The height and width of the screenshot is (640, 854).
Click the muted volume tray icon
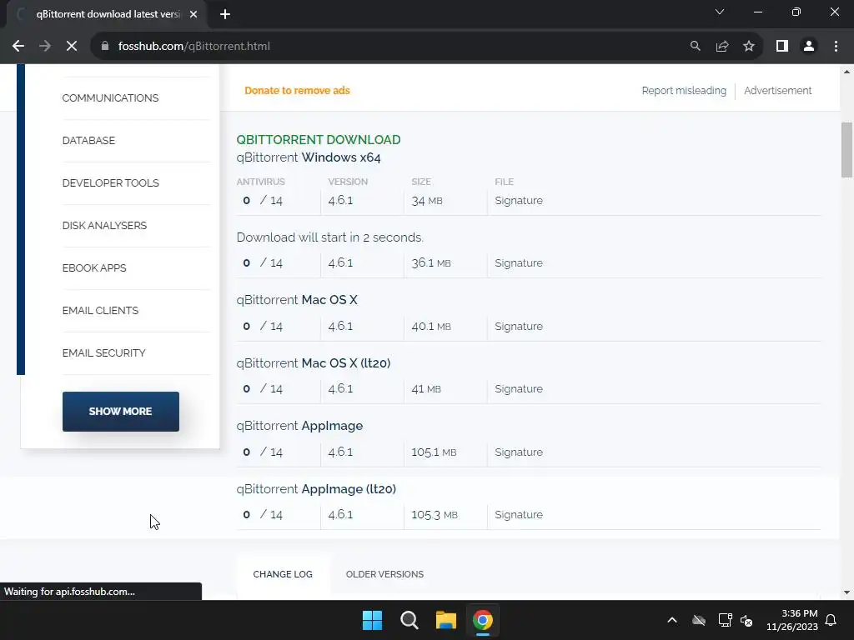tap(746, 620)
